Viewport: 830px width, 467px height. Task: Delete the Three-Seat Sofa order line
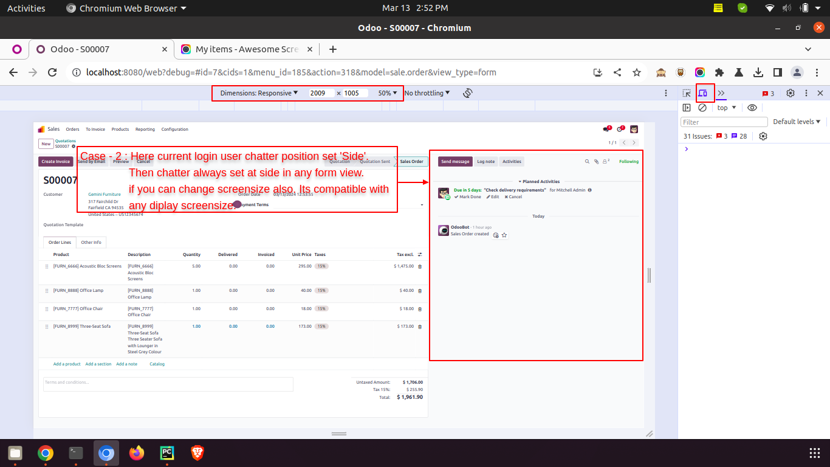420,327
